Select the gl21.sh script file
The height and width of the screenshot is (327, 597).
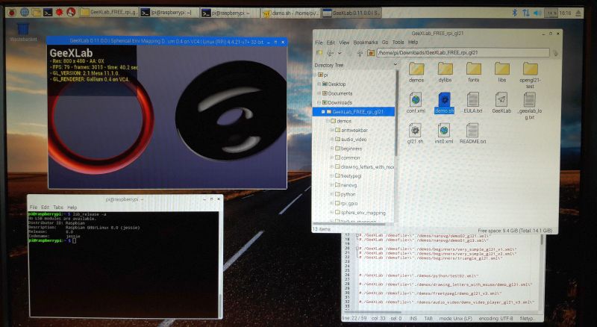(x=415, y=134)
